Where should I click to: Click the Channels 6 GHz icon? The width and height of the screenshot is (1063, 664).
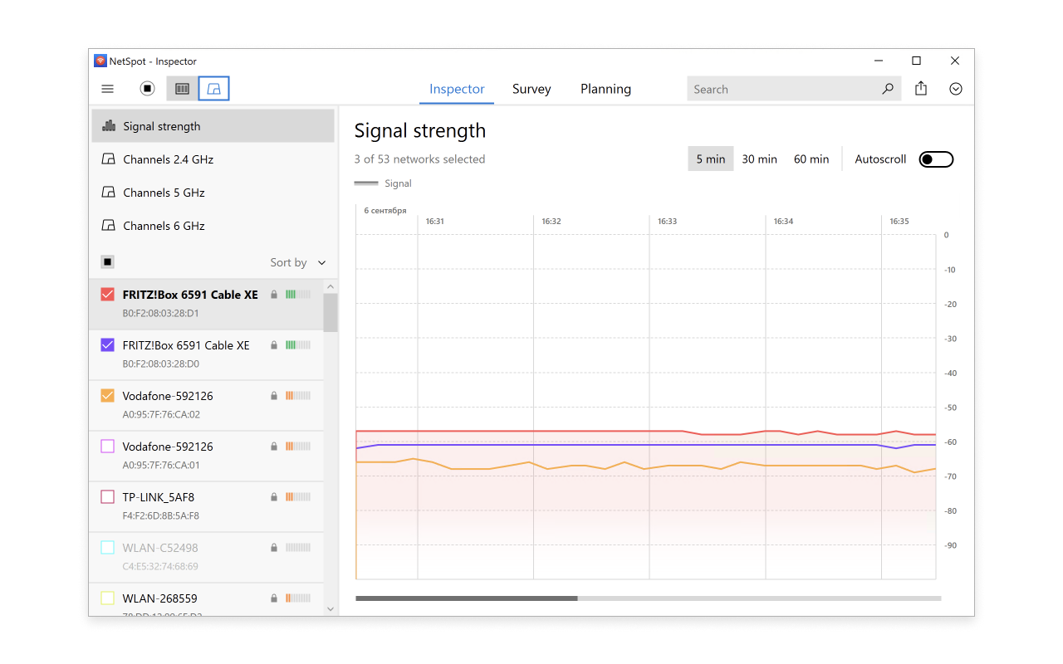coord(108,226)
